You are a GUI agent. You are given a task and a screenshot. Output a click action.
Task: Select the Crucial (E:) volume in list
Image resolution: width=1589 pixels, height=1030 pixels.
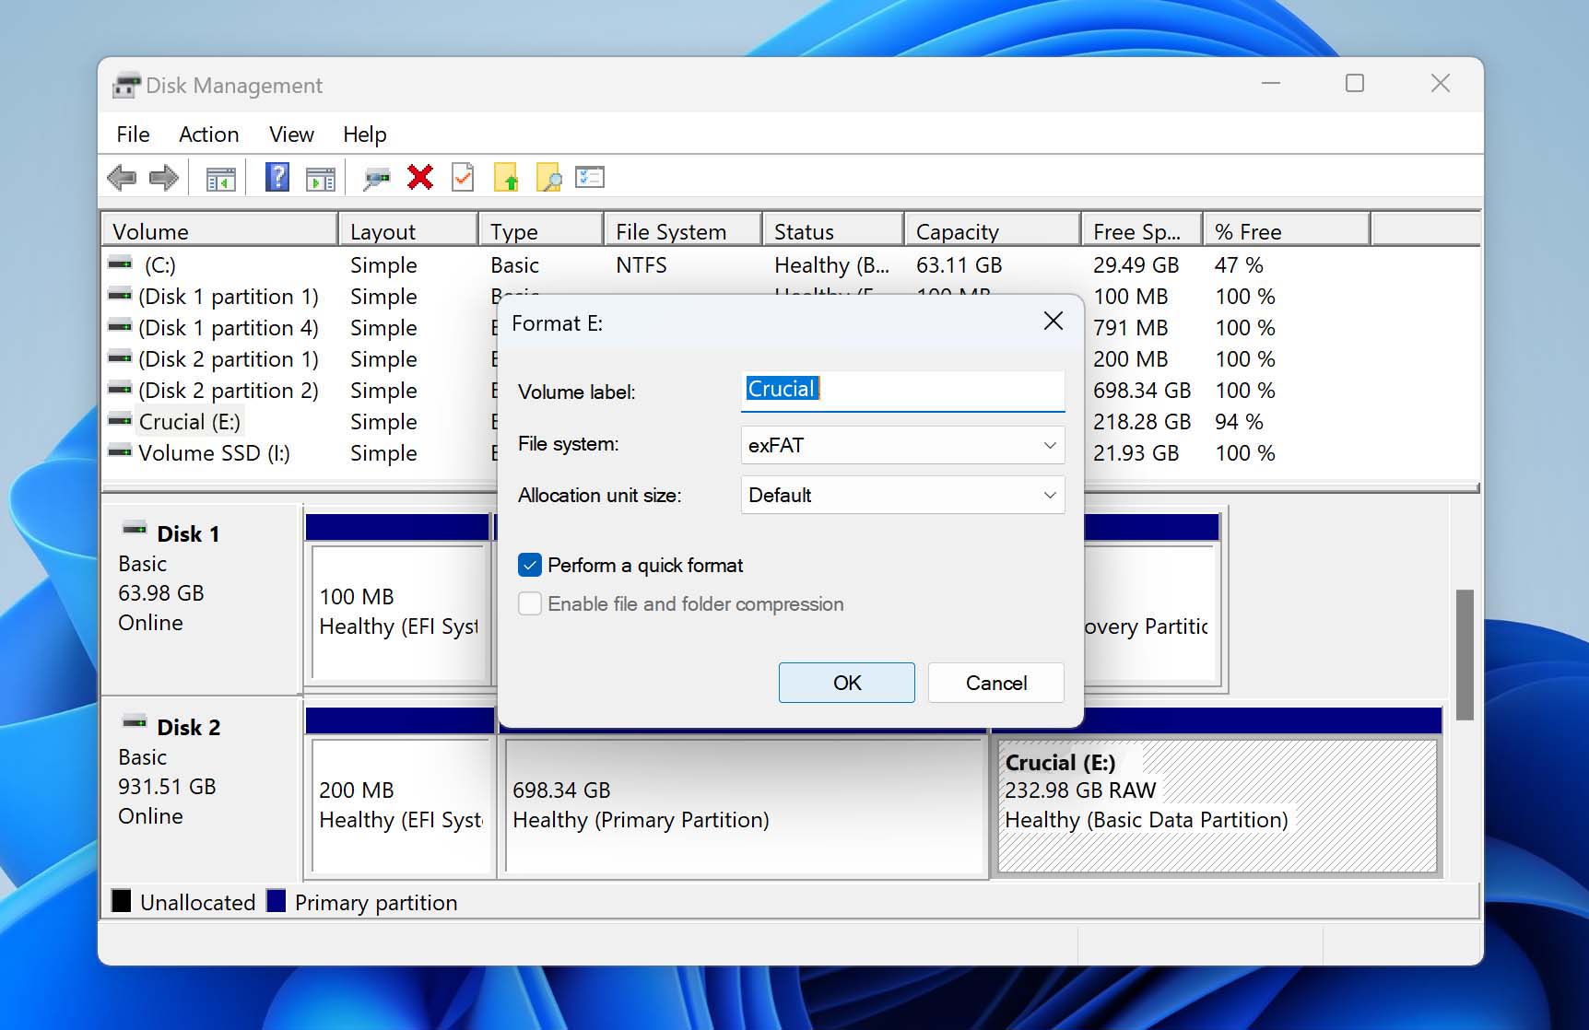tap(190, 422)
